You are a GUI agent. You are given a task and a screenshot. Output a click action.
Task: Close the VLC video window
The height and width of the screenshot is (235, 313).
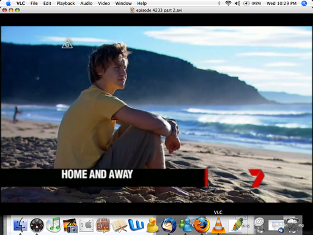5,10
